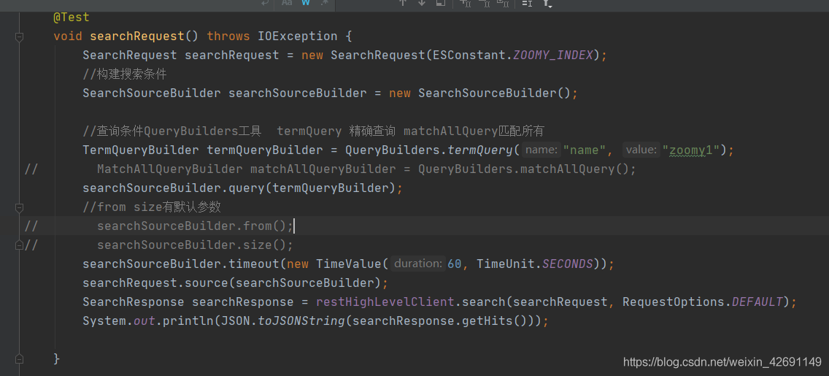The height and width of the screenshot is (376, 829).
Task: Click the termQuery method call
Action: pos(481,150)
